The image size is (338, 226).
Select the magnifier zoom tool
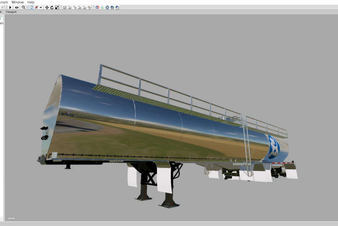(x=23, y=7)
